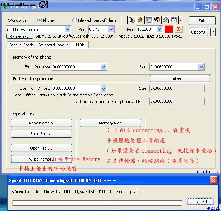Click the Save File ... button
This screenshot has width=221, height=211.
click(x=41, y=134)
